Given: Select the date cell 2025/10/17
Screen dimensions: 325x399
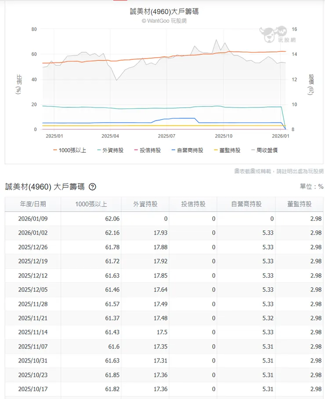Looking at the screenshot, I should (x=33, y=389).
